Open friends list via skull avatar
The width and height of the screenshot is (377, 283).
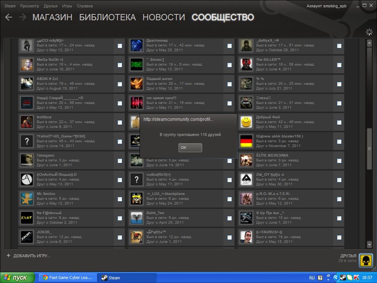point(366,261)
